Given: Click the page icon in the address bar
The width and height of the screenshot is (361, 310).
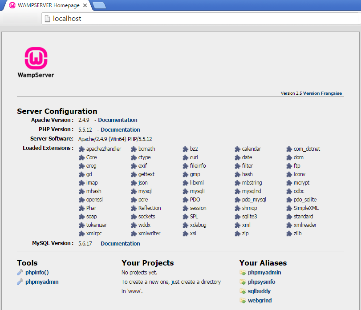Looking at the screenshot, I should [47, 18].
